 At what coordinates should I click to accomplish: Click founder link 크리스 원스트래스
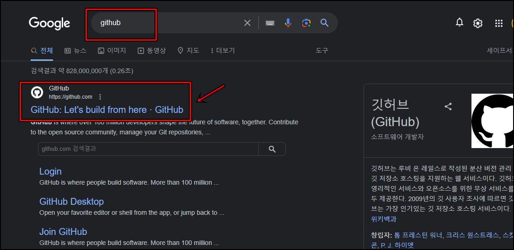click(x=473, y=235)
